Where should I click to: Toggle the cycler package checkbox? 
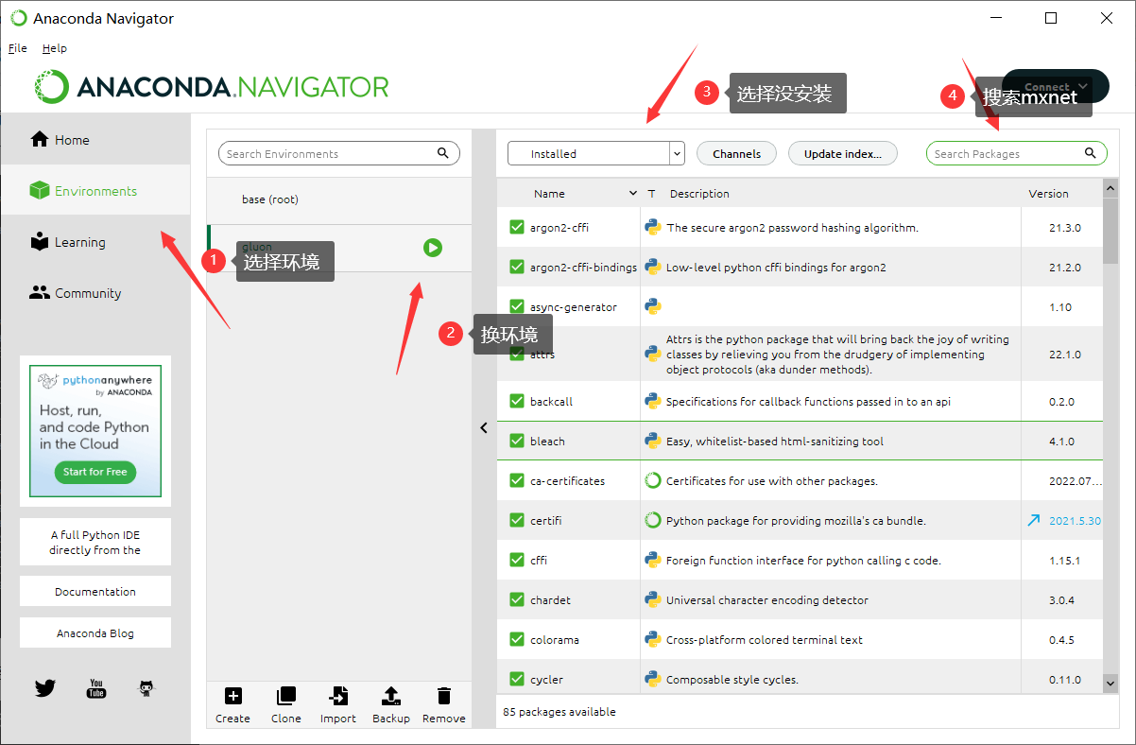516,679
